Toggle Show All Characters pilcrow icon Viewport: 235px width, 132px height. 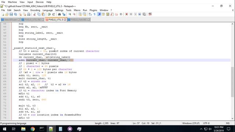click(95, 14)
